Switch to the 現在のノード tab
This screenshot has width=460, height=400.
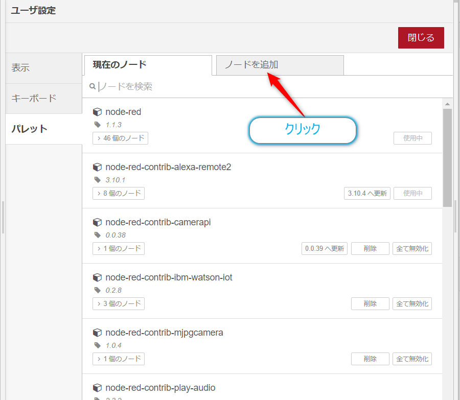[x=148, y=65]
